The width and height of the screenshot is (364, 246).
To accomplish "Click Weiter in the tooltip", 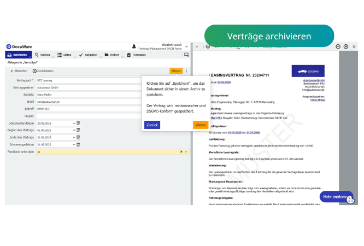I will pyautogui.click(x=201, y=125).
